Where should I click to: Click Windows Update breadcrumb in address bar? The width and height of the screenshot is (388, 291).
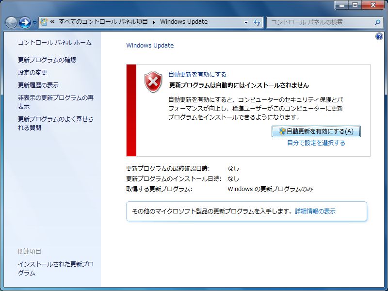click(184, 22)
